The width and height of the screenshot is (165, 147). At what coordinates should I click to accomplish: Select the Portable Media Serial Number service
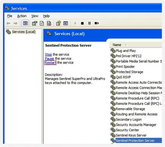pyautogui.click(x=139, y=61)
